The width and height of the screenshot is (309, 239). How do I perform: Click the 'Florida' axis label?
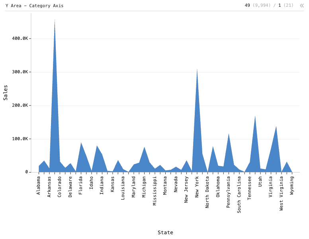pos(80,186)
